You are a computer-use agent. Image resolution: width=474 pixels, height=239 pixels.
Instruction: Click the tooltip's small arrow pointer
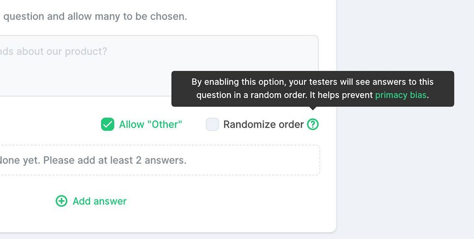(x=313, y=109)
